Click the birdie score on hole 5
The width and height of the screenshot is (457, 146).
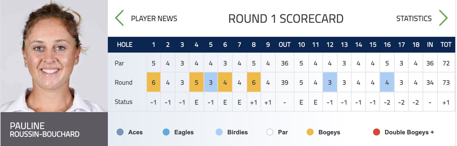[x=211, y=82]
